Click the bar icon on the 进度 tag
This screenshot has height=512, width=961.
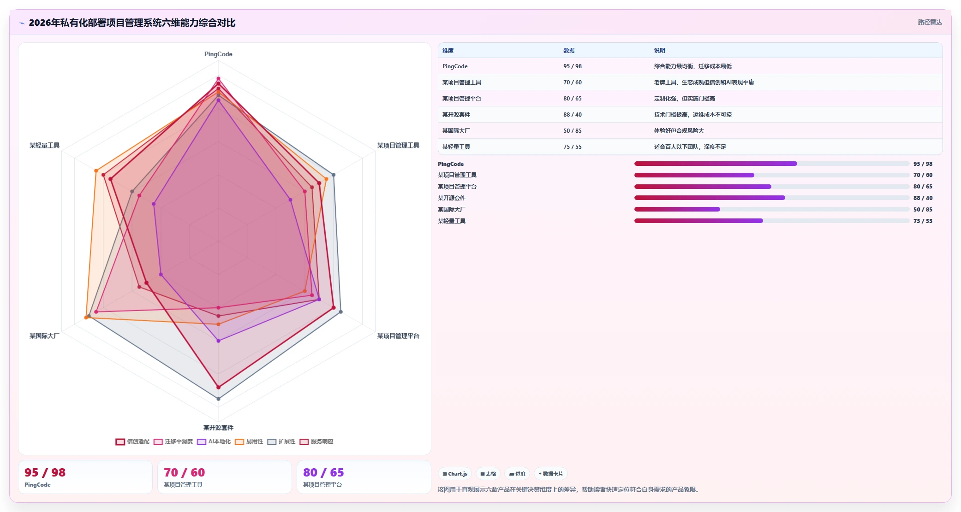(x=512, y=474)
